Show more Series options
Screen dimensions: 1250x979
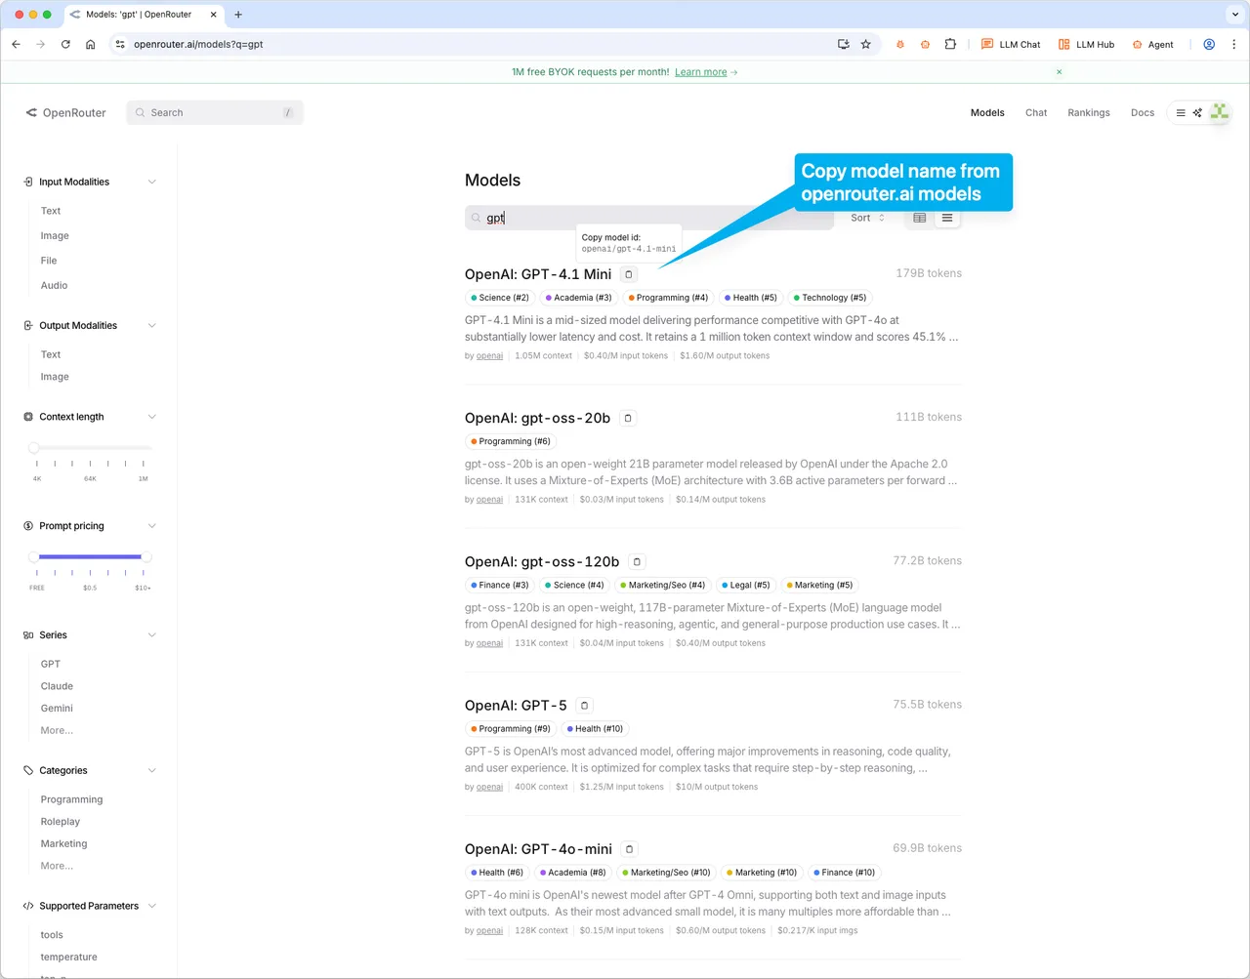[x=57, y=731]
